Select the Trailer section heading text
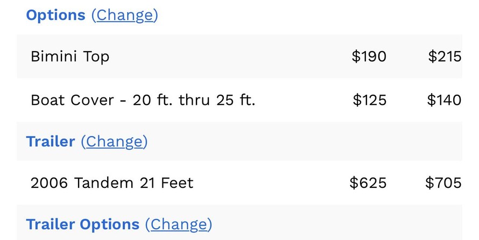The width and height of the screenshot is (479, 240). [x=50, y=142]
